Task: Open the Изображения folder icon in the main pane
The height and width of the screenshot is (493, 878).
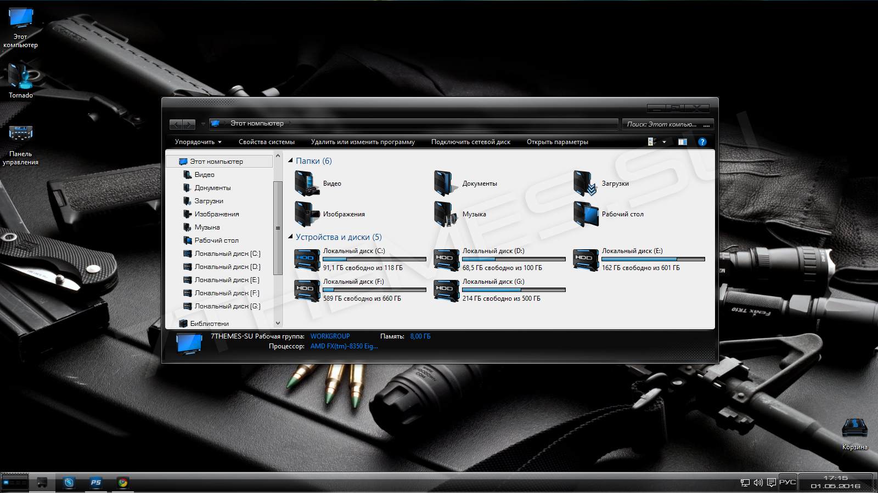Action: pyautogui.click(x=307, y=214)
